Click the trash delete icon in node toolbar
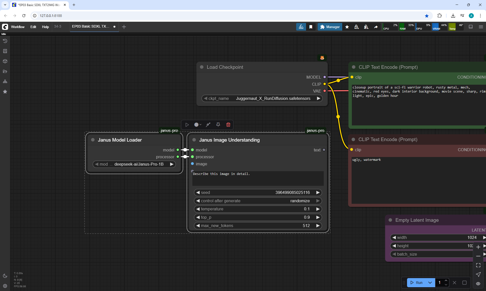486x291 pixels. click(228, 125)
